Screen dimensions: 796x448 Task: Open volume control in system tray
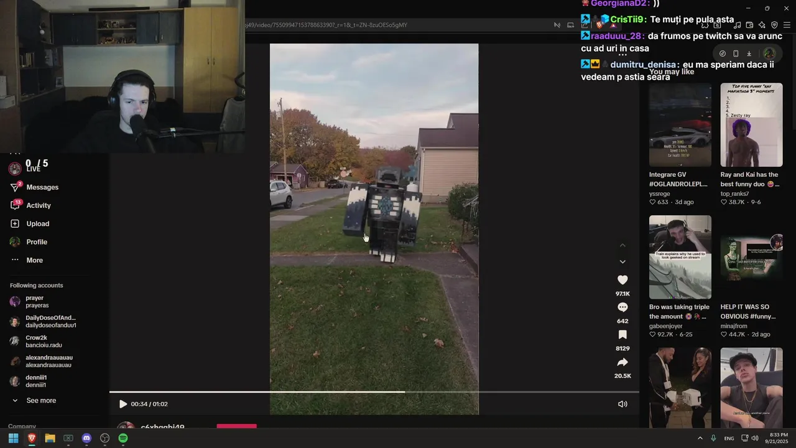tap(755, 438)
